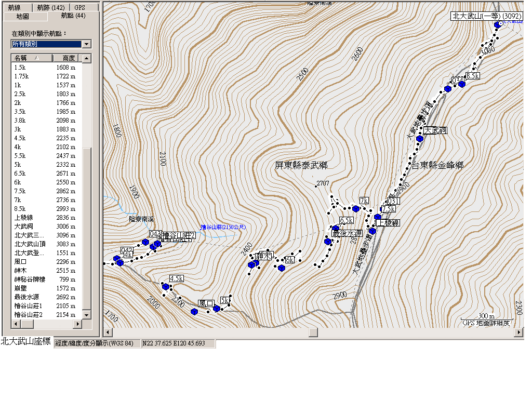
Task: Select the 3.5k row in the waypoint list
Action: [x=46, y=112]
